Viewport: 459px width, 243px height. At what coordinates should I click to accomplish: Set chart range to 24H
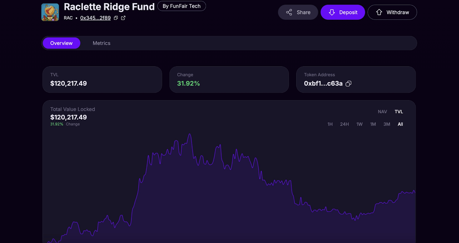coord(345,124)
